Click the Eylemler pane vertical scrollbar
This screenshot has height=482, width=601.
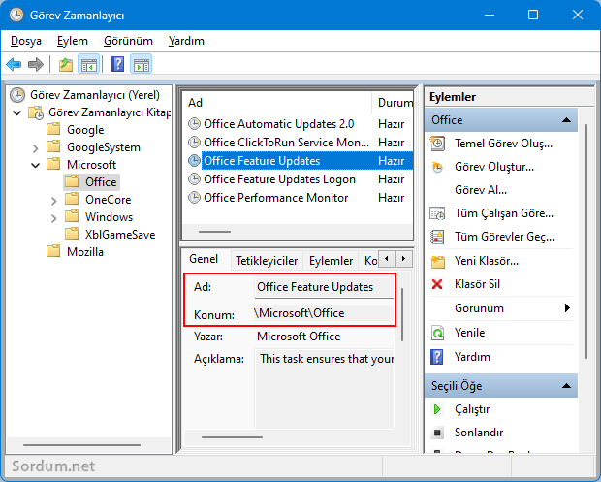(x=586, y=241)
